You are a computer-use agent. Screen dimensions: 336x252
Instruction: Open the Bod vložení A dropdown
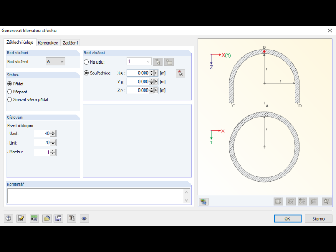56,62
